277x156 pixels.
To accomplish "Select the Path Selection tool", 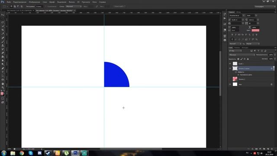I will [3, 76].
